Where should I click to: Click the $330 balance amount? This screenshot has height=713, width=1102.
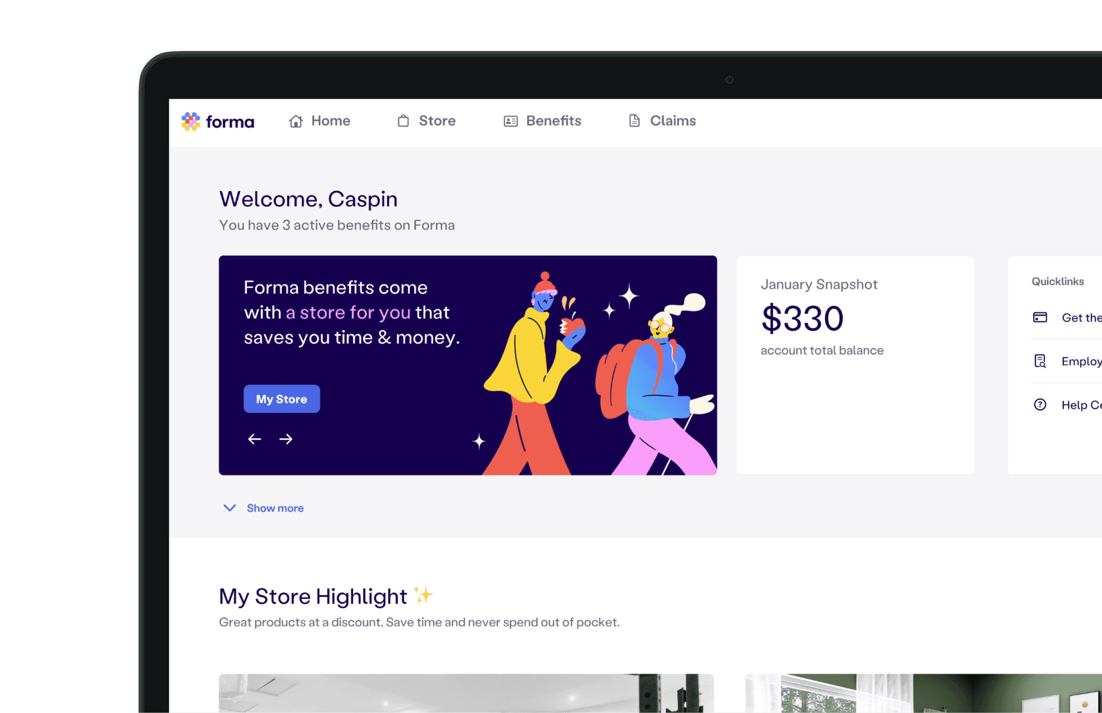[x=803, y=319]
